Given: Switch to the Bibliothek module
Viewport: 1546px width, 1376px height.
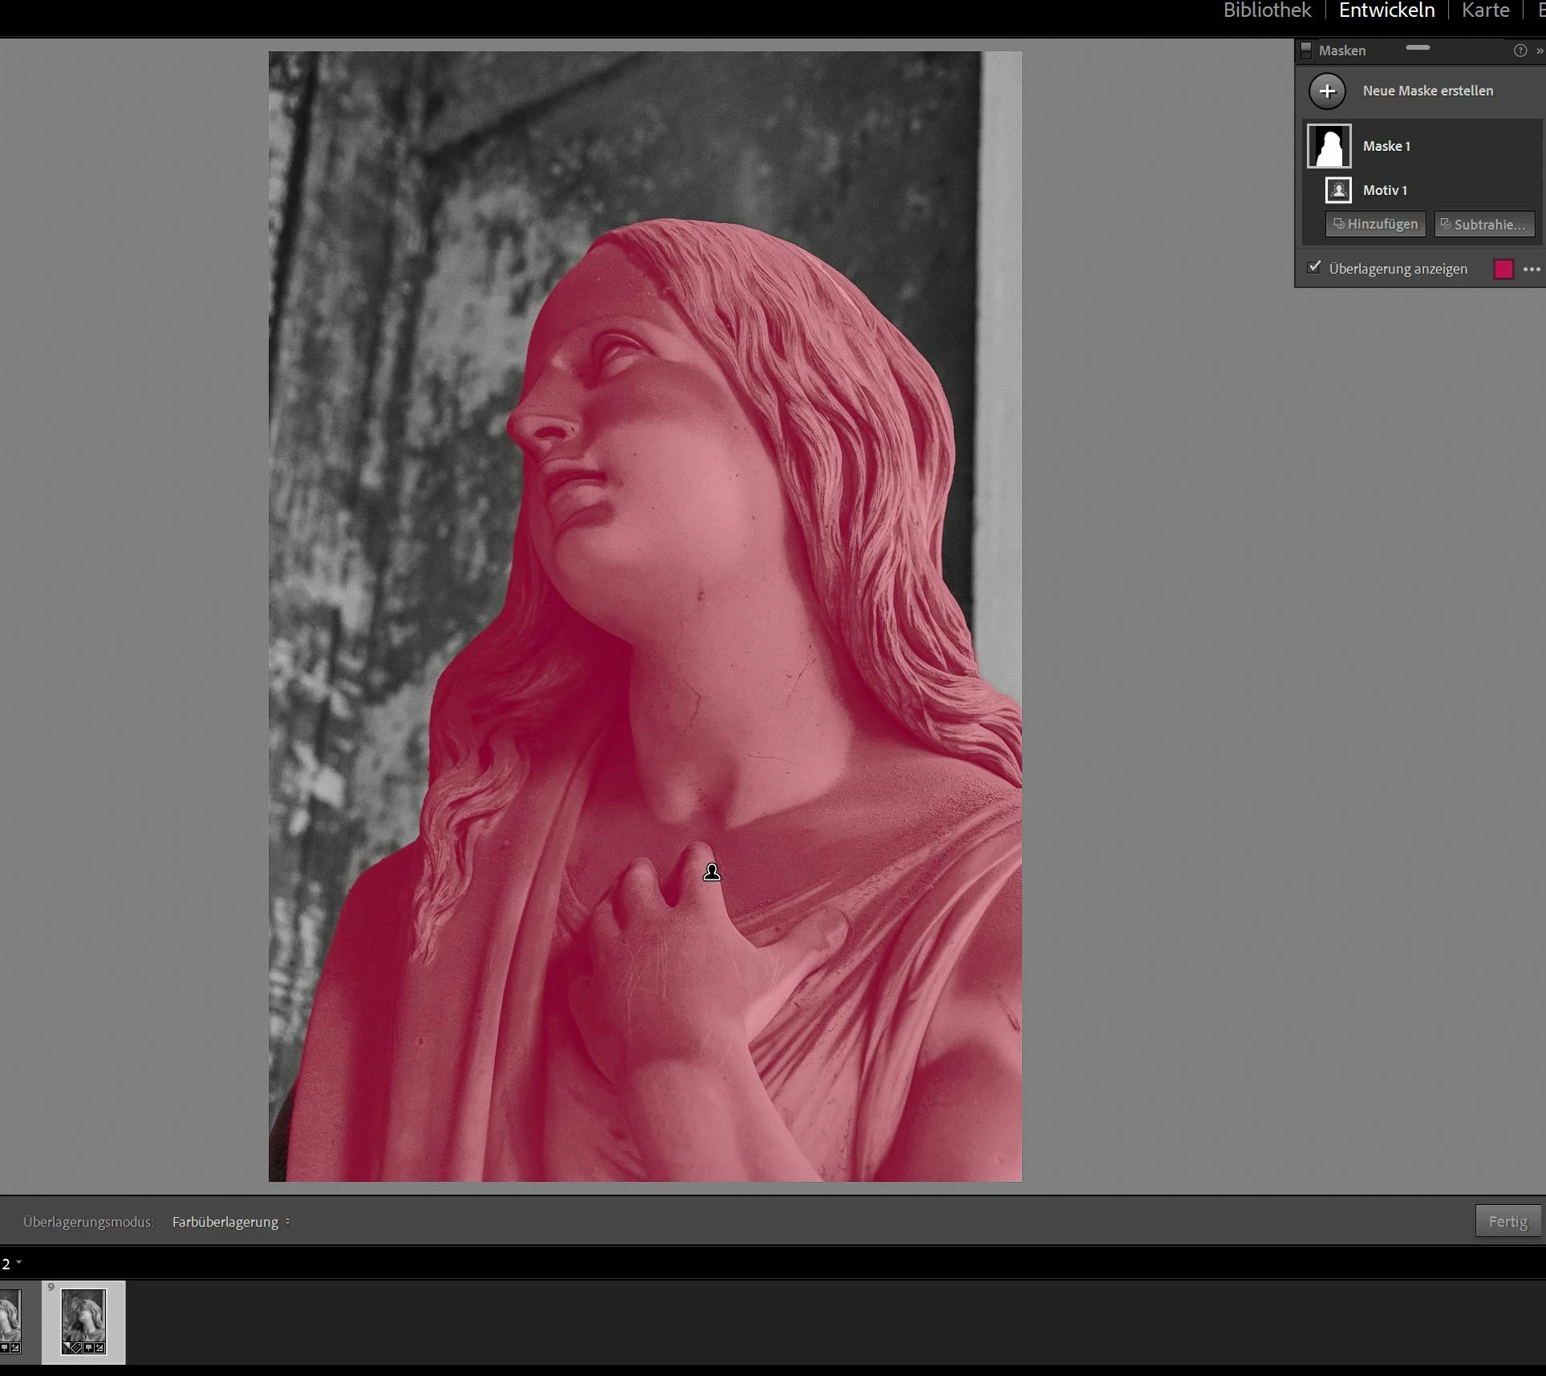Looking at the screenshot, I should click(1267, 10).
